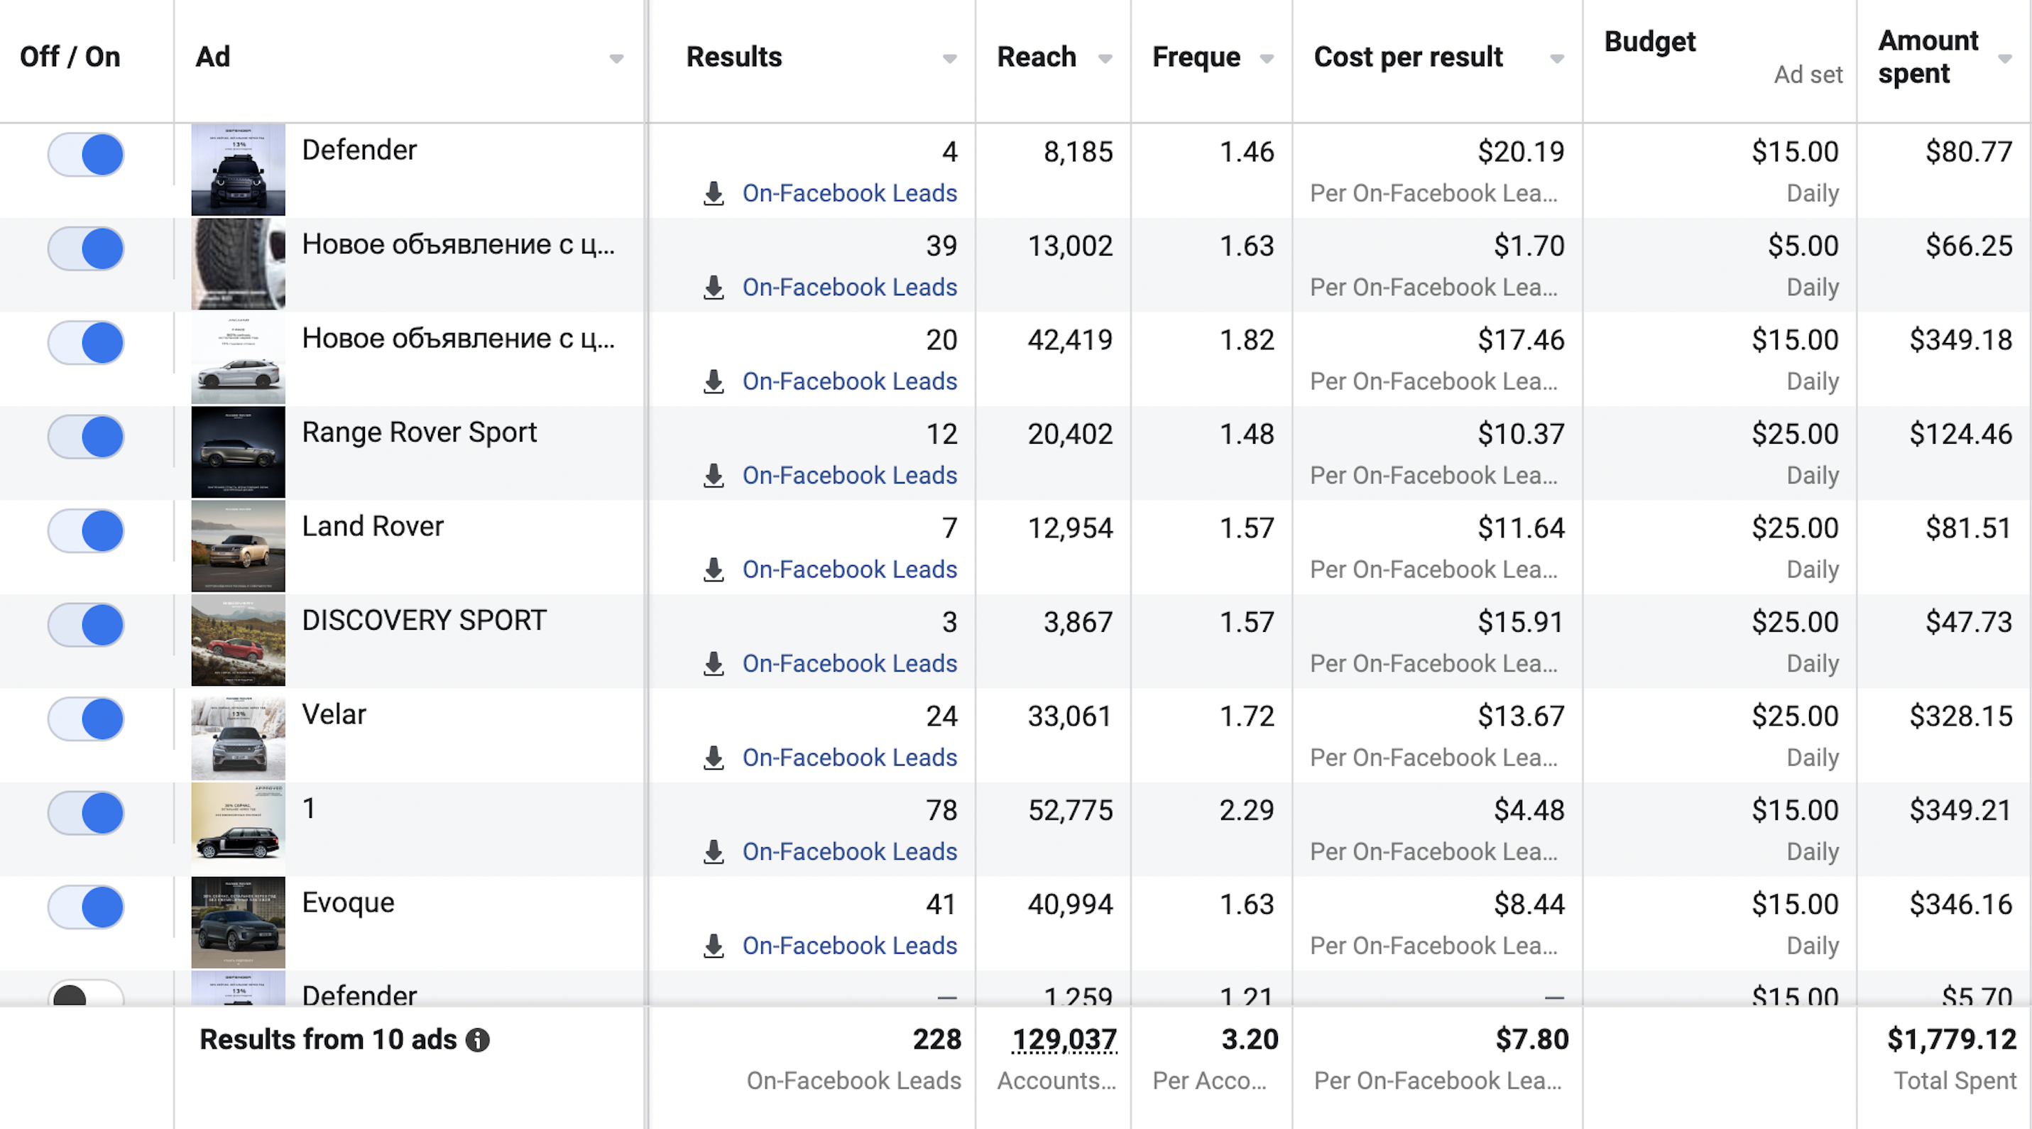
Task: Open the Cost per result column dropdown
Action: pos(1556,58)
